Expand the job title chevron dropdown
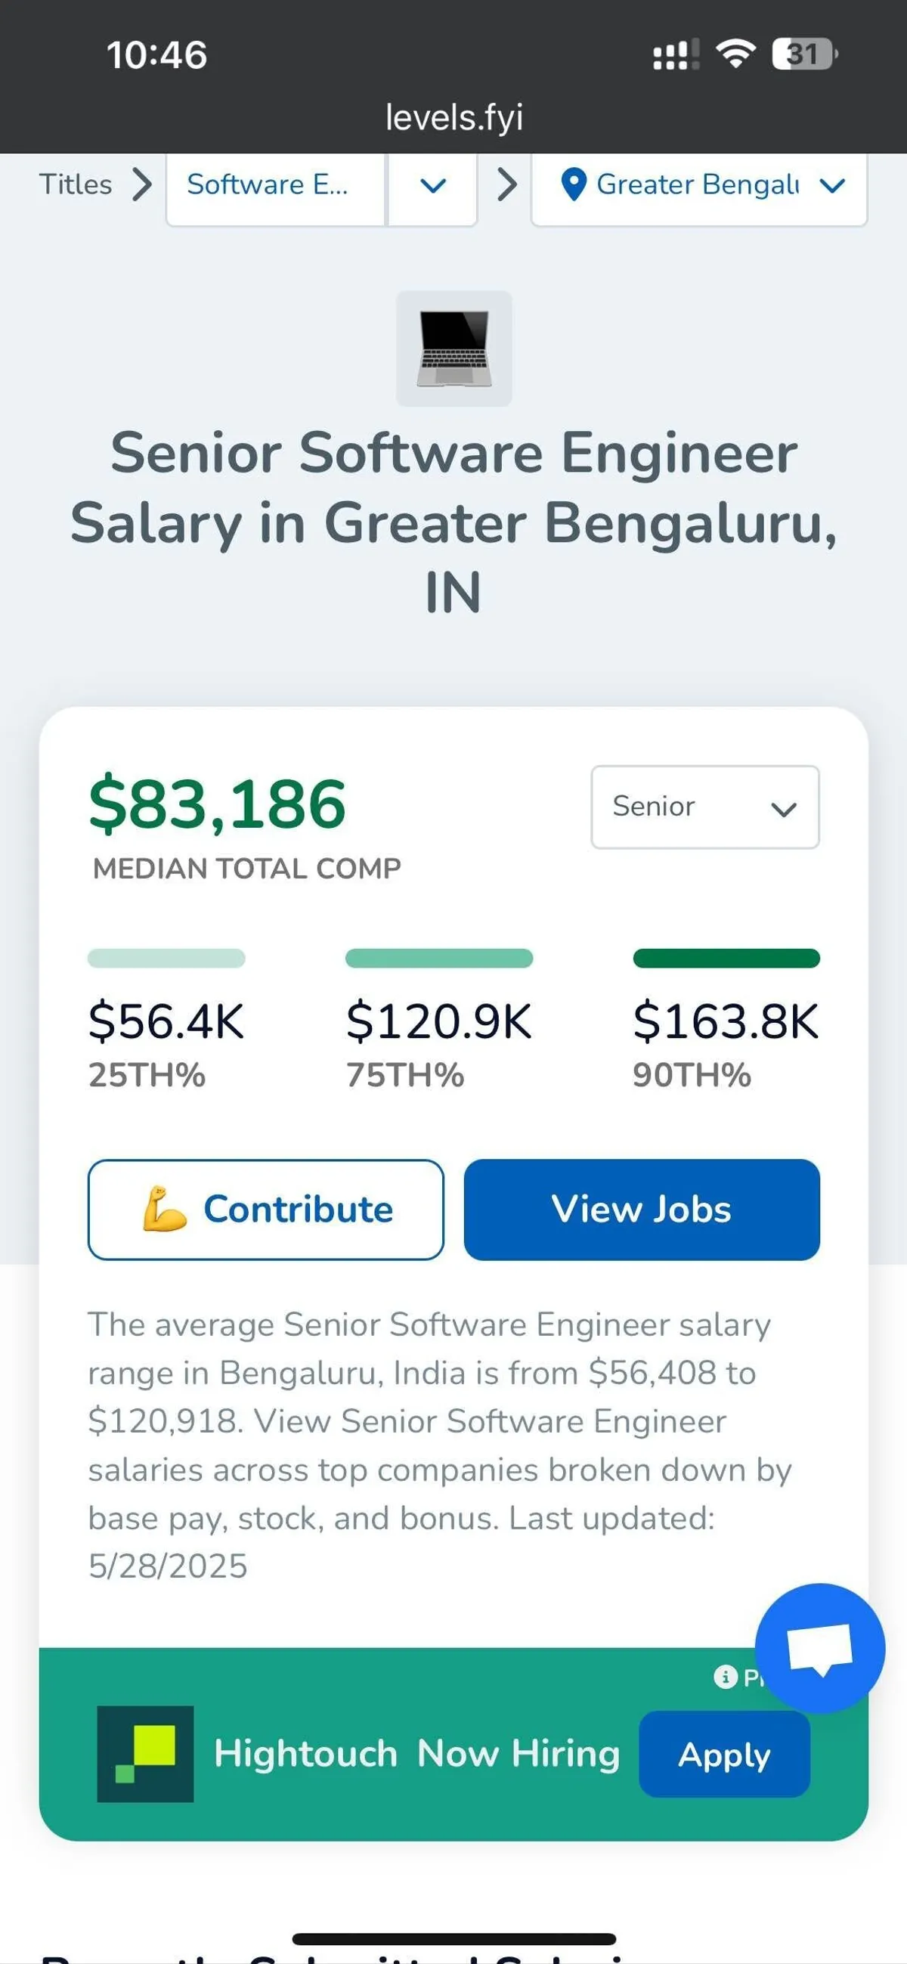 (x=433, y=185)
